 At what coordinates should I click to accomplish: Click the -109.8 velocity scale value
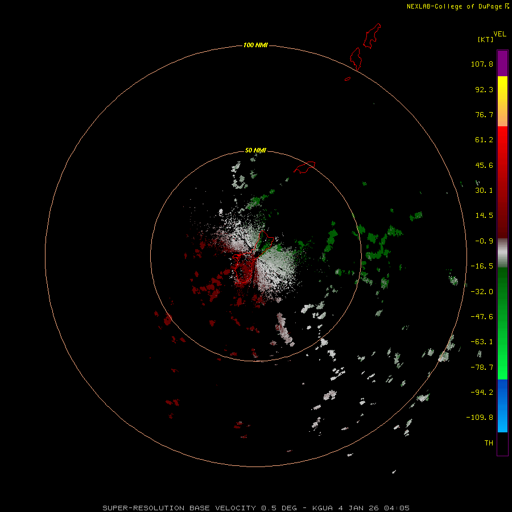[x=480, y=418]
